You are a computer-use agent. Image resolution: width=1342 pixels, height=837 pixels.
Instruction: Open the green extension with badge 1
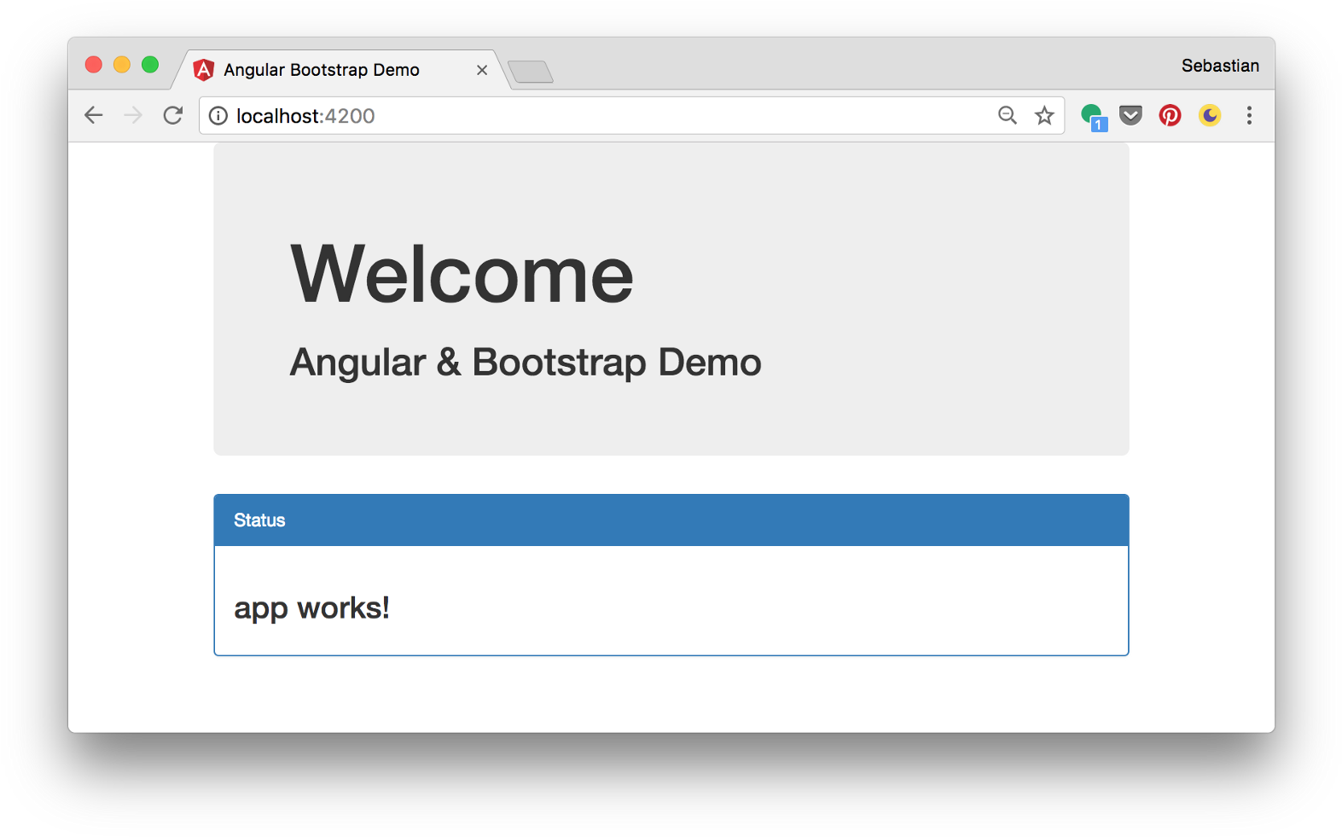[x=1094, y=117]
